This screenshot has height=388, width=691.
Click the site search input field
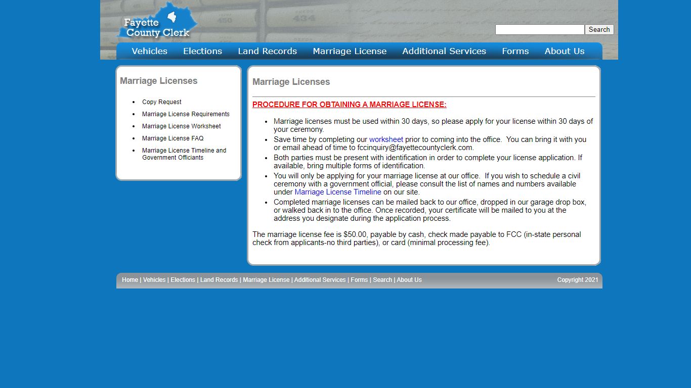(x=540, y=30)
